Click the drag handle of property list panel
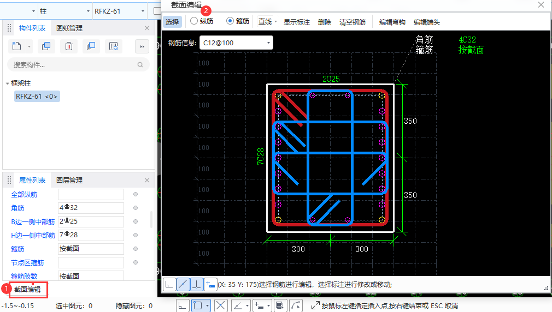 pyautogui.click(x=9, y=180)
